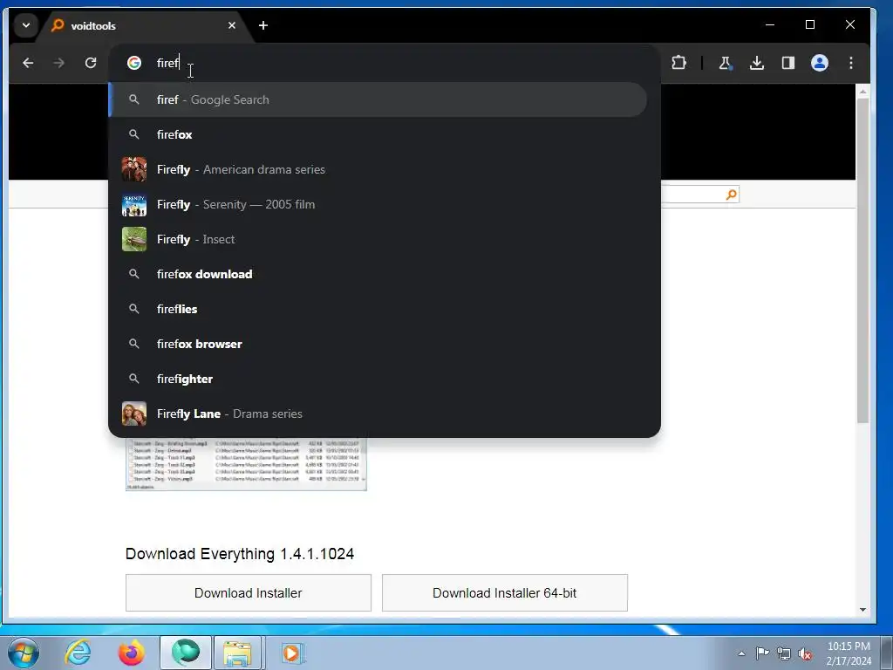The height and width of the screenshot is (670, 893).
Task: Toggle the side panel icon
Action: [788, 63]
